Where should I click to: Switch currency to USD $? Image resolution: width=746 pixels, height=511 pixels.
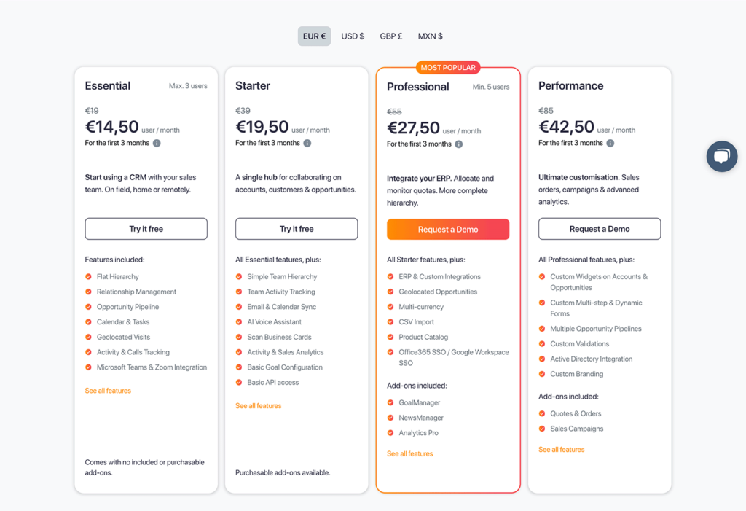[x=353, y=36]
